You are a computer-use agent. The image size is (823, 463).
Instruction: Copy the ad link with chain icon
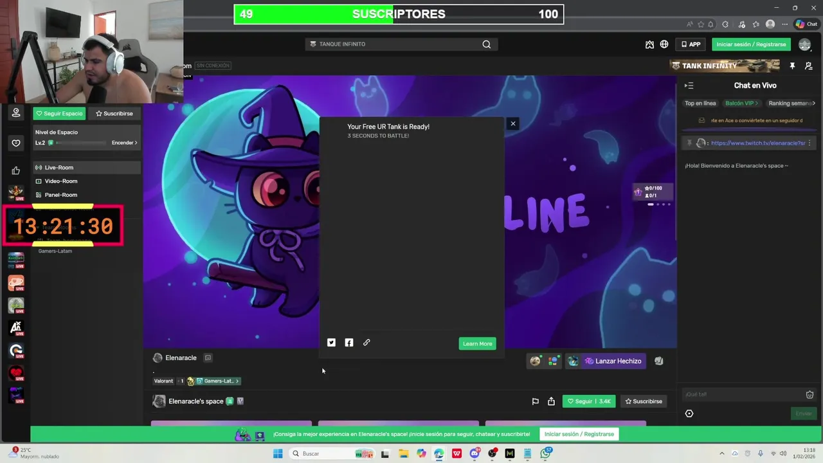coord(366,343)
